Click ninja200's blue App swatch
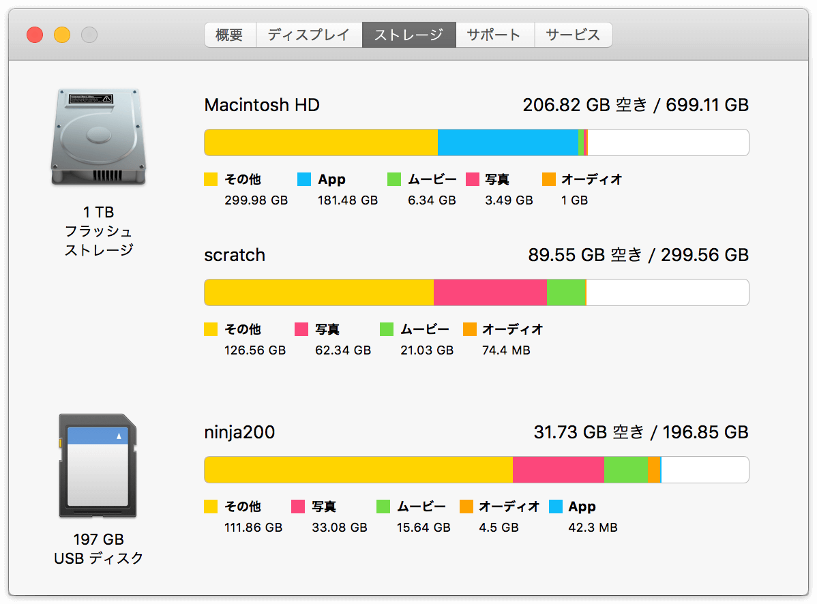Viewport: 817px width, 604px height. click(556, 506)
